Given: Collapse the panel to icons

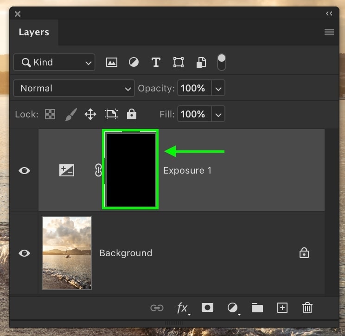Looking at the screenshot, I should 329,13.
